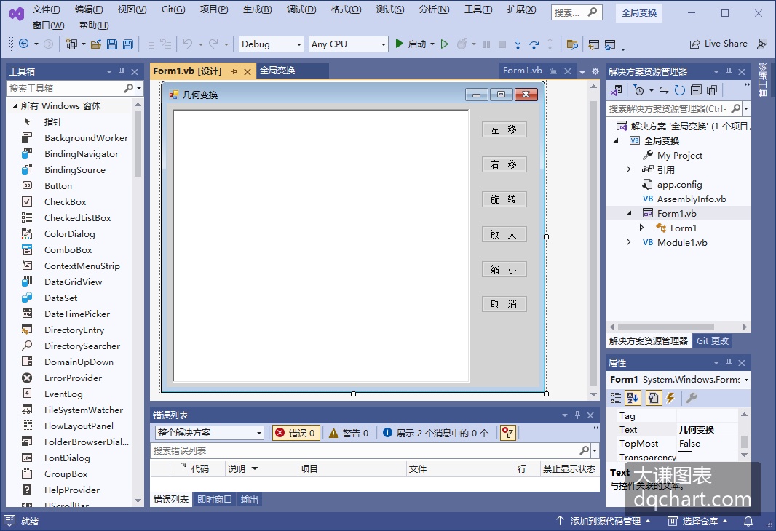
Task: Click the notification bell in status bar
Action: (x=748, y=521)
